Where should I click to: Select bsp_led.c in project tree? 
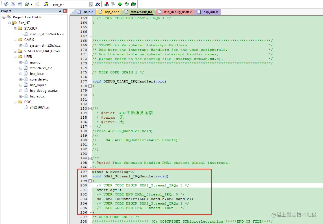pos(37,74)
